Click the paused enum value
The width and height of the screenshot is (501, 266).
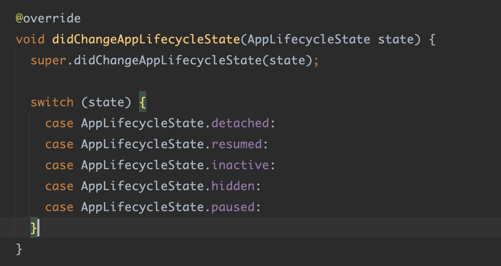(x=233, y=207)
